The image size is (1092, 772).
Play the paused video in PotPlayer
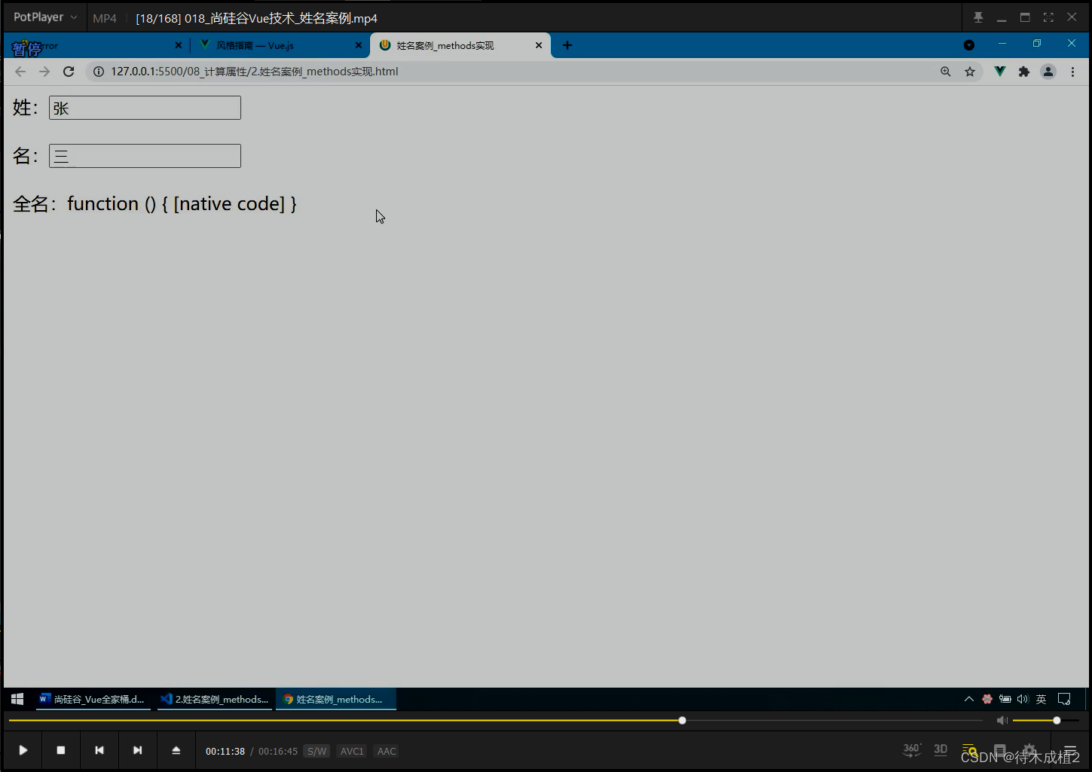(23, 750)
